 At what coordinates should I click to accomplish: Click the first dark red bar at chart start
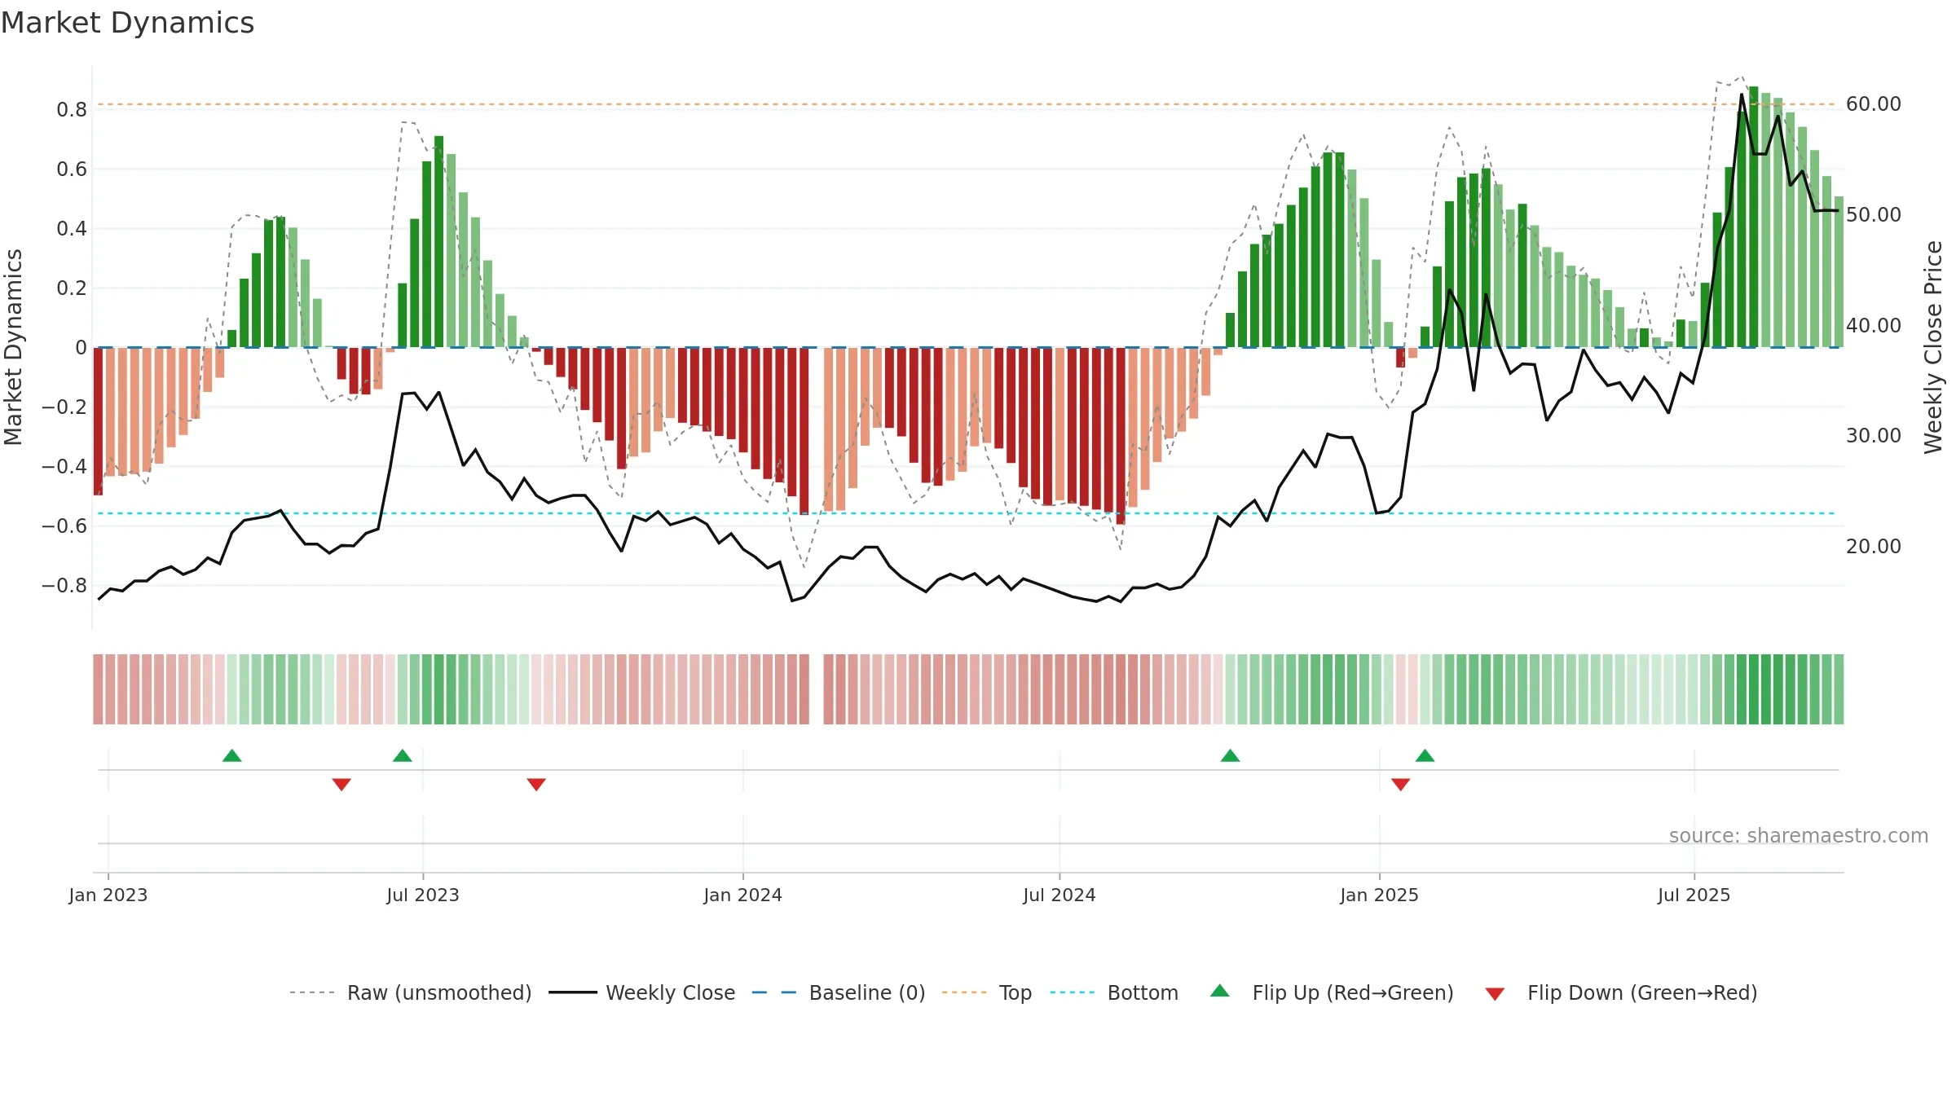coord(98,421)
